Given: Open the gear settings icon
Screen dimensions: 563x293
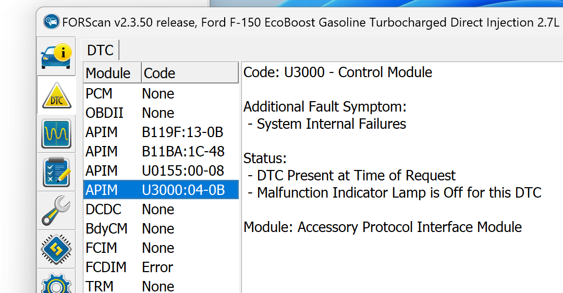Looking at the screenshot, I should point(56,284).
